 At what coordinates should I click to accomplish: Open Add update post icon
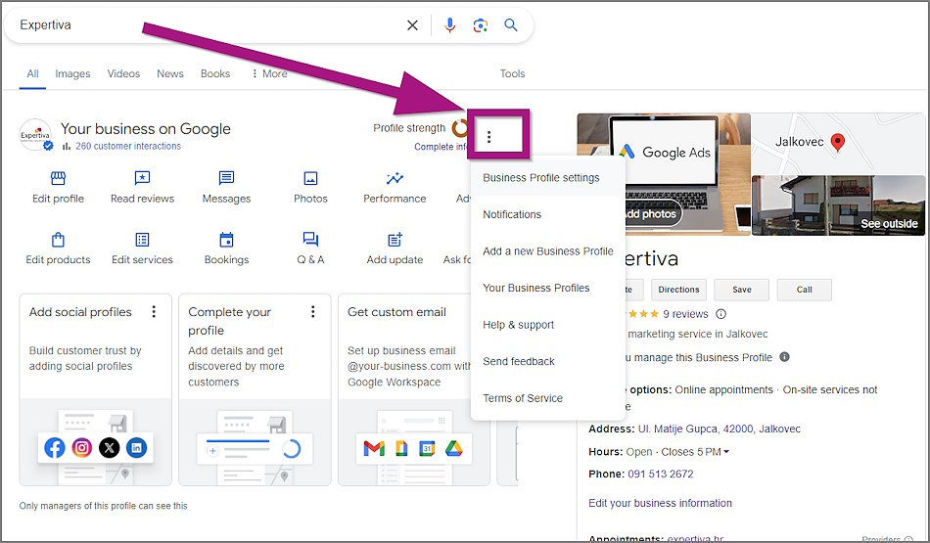pyautogui.click(x=395, y=240)
